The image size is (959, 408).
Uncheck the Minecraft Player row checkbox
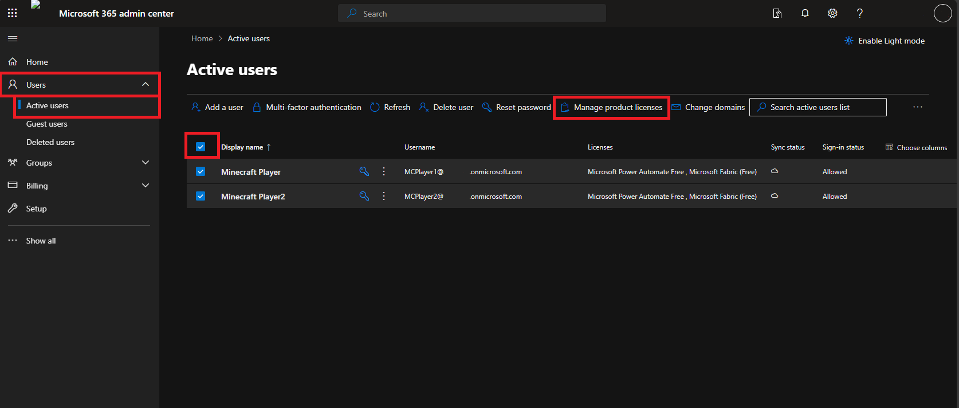pos(201,171)
